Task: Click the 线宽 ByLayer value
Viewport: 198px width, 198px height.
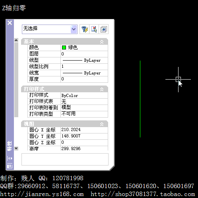Action: pos(84,73)
